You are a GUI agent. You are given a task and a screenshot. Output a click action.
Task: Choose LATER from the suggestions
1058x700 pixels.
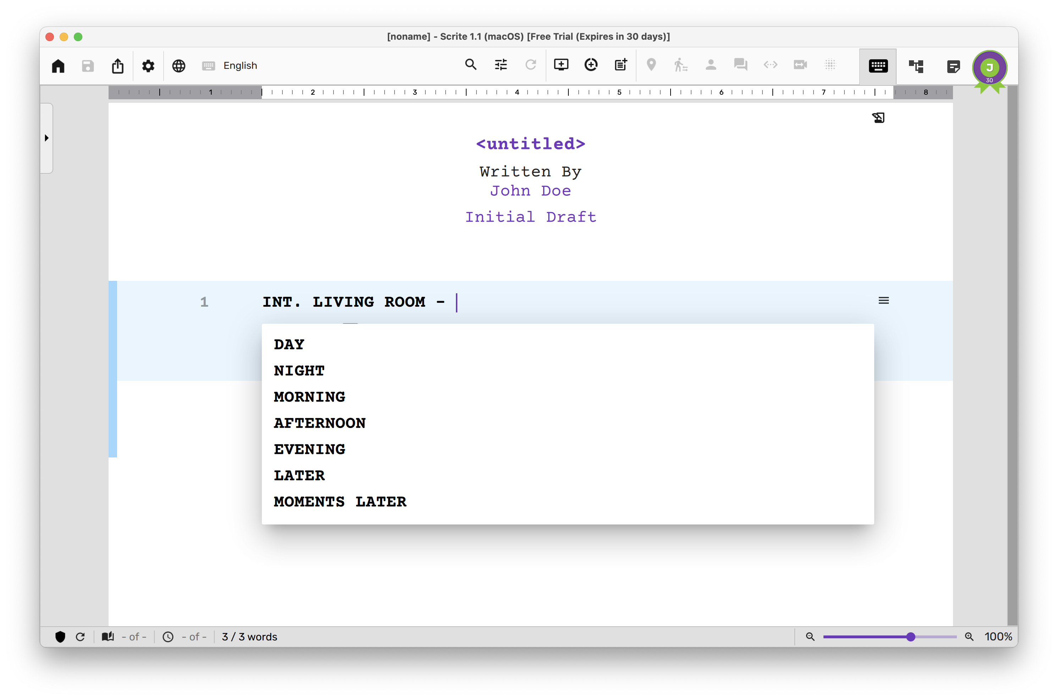[x=568, y=476]
